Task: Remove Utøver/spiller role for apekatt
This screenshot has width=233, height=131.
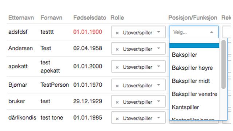Action: [117, 67]
